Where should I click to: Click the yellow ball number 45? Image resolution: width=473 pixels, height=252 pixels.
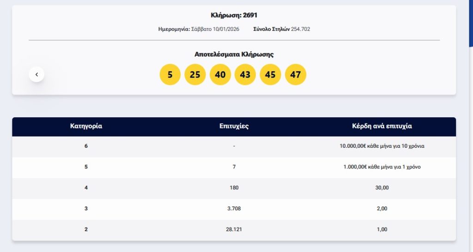pyautogui.click(x=270, y=74)
